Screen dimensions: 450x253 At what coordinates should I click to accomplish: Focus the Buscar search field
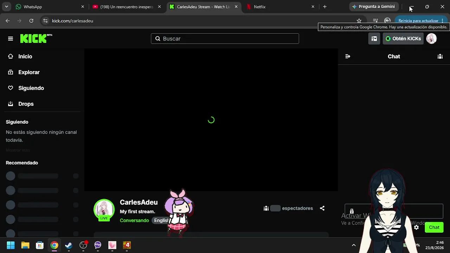tap(225, 39)
